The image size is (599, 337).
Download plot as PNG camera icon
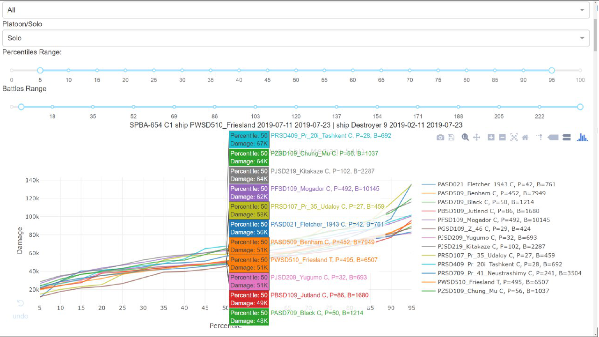[440, 137]
